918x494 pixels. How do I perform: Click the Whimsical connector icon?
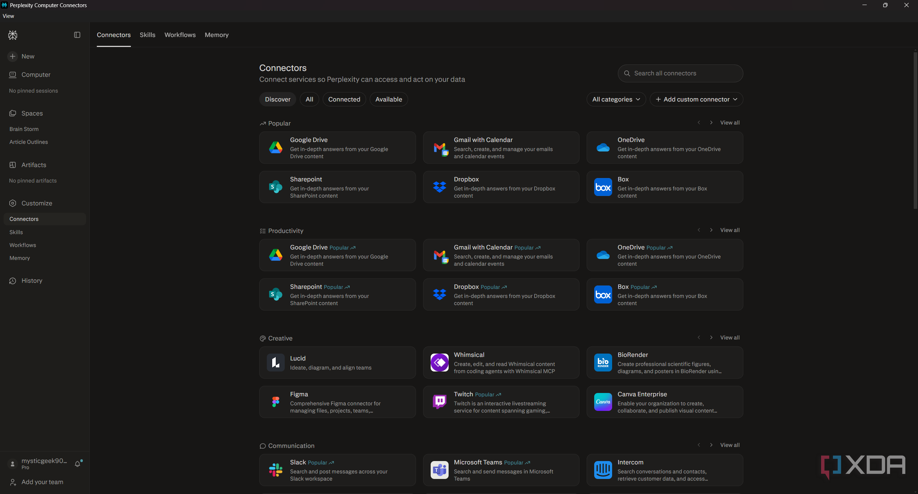tap(439, 363)
